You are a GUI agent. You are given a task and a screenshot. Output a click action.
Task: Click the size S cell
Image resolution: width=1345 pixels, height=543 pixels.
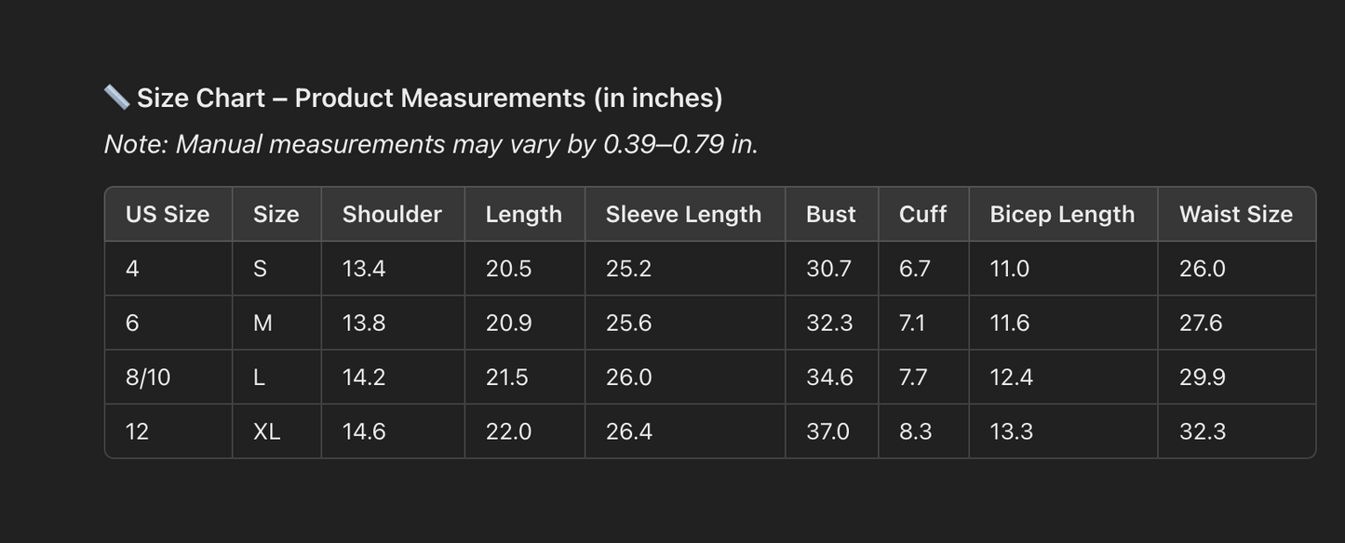click(260, 269)
